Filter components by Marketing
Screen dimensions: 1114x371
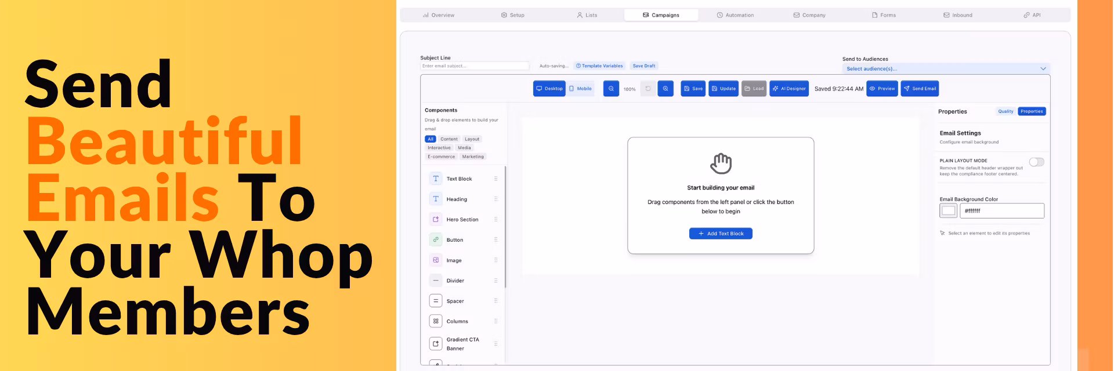[473, 157]
